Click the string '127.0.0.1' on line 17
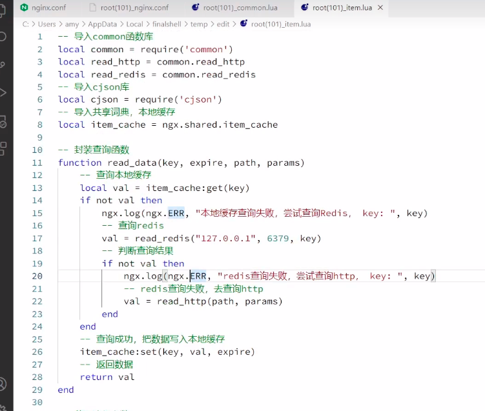This screenshot has width=485, height=411. tap(225, 238)
